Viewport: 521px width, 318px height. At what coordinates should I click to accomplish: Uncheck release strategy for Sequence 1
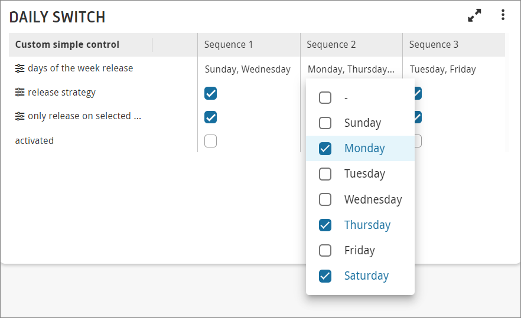tap(211, 93)
